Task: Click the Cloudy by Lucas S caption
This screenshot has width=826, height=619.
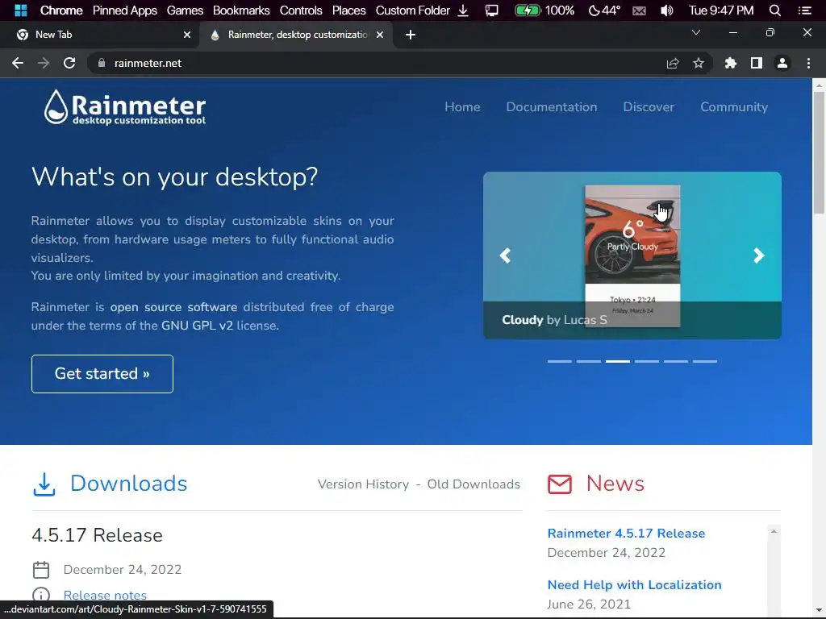Action: coord(554,320)
